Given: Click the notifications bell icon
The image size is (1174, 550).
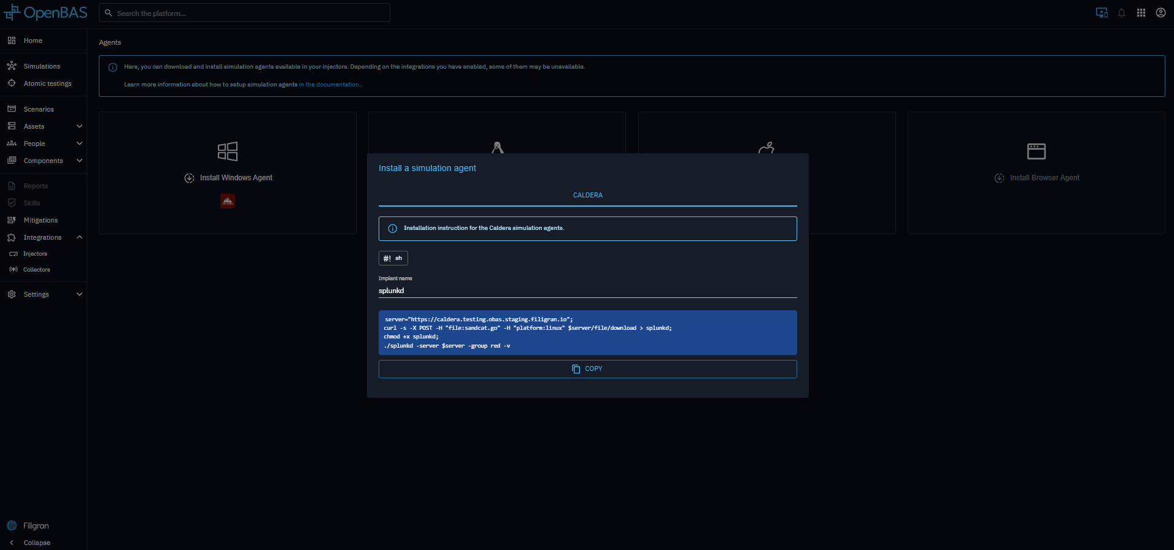Looking at the screenshot, I should [1121, 13].
